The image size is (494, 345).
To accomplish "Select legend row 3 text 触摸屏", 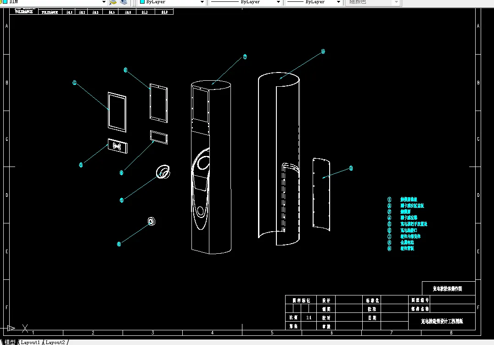I will click(405, 211).
